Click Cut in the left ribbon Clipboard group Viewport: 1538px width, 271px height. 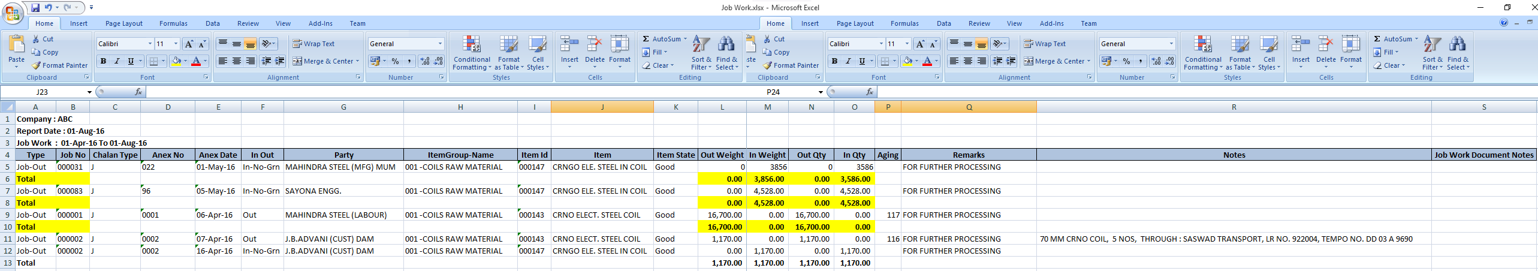pyautogui.click(x=43, y=39)
